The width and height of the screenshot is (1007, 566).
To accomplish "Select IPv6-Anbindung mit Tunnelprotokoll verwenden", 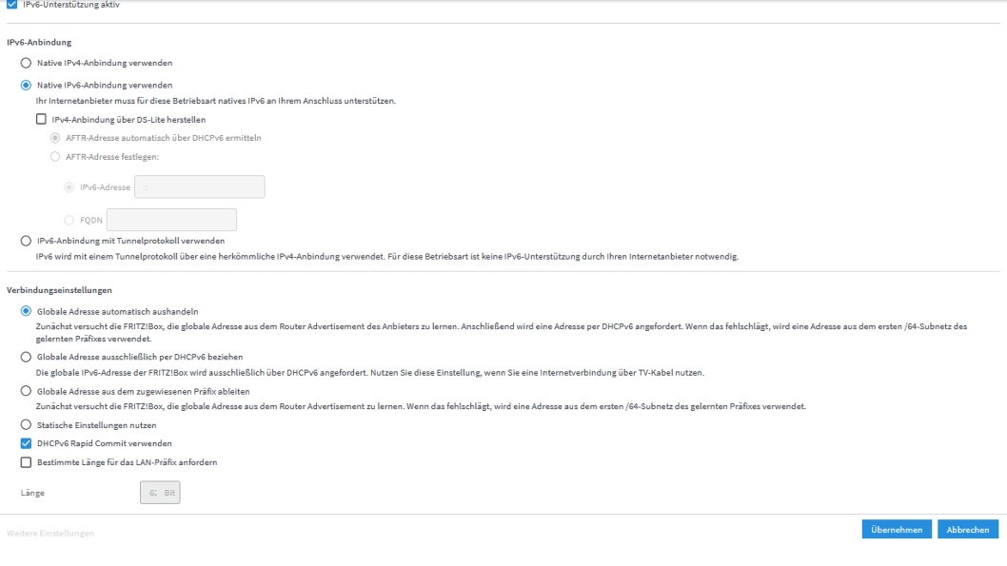I will (26, 241).
